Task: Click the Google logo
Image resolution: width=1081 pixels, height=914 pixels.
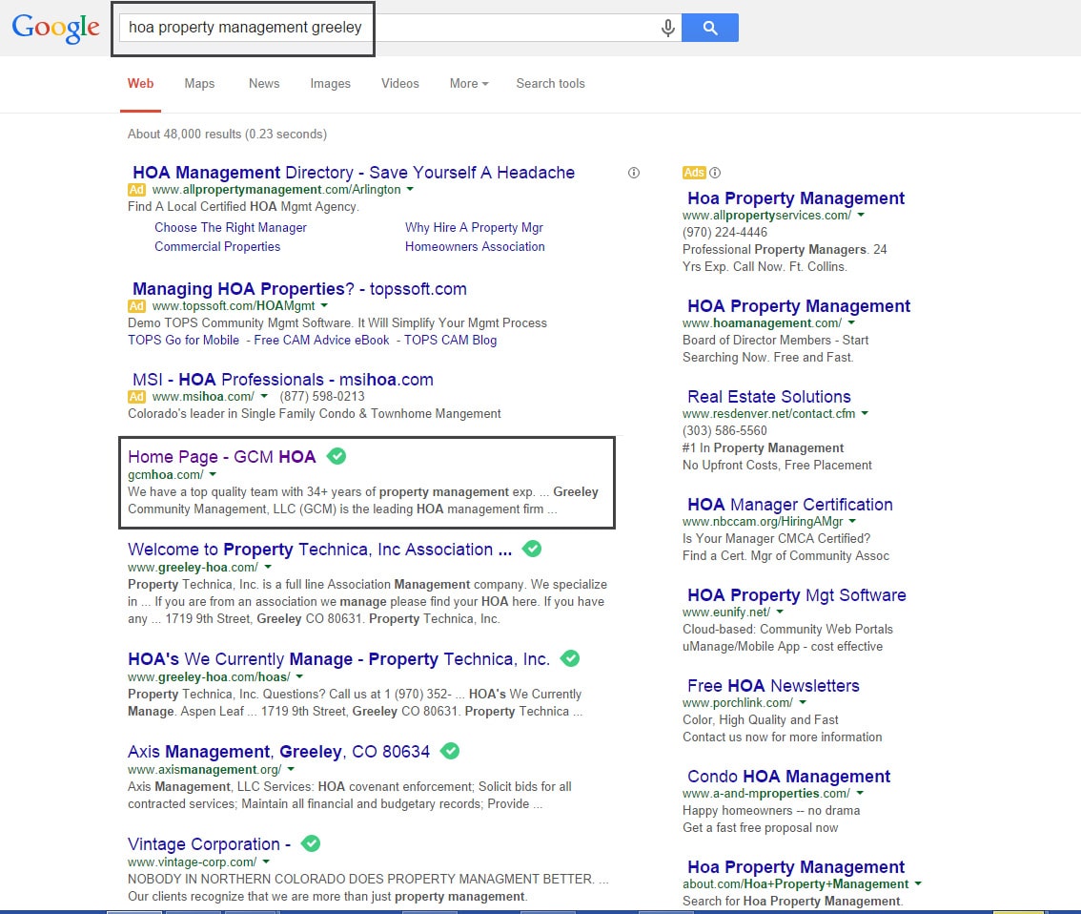Action: (x=56, y=29)
